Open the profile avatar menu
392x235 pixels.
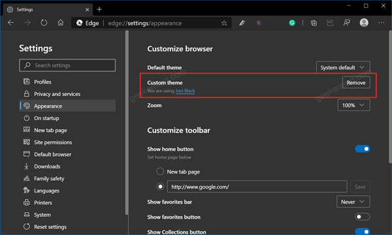point(364,23)
